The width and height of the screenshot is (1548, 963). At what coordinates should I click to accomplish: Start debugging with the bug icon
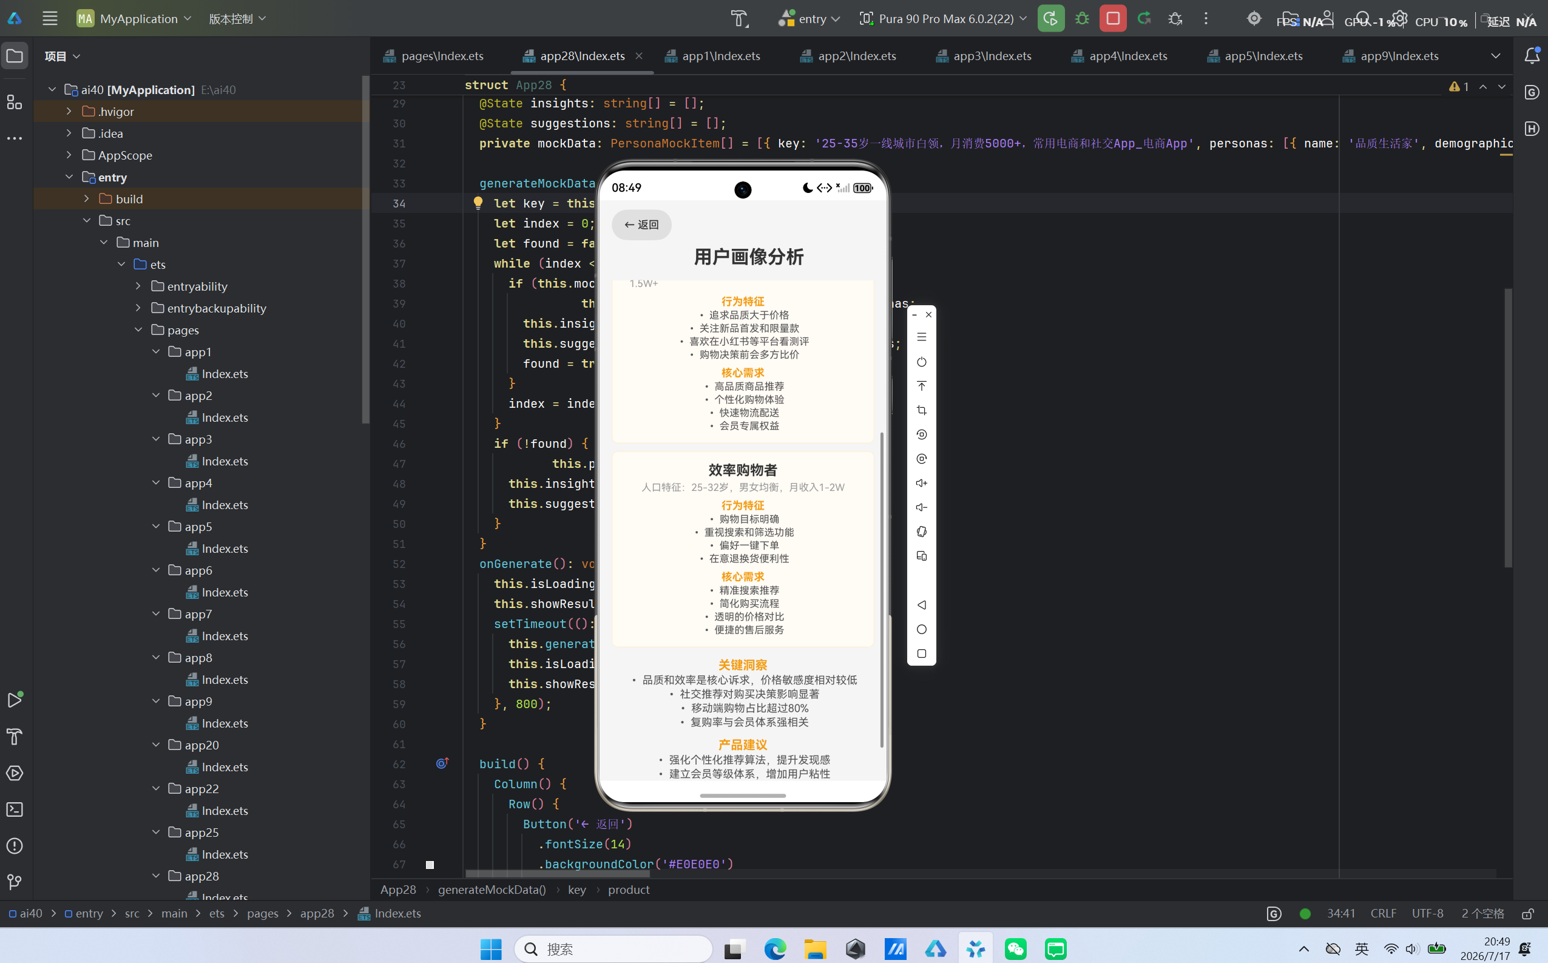1082,18
